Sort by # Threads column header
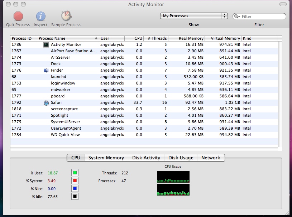The image size is (292, 217). tap(156, 38)
